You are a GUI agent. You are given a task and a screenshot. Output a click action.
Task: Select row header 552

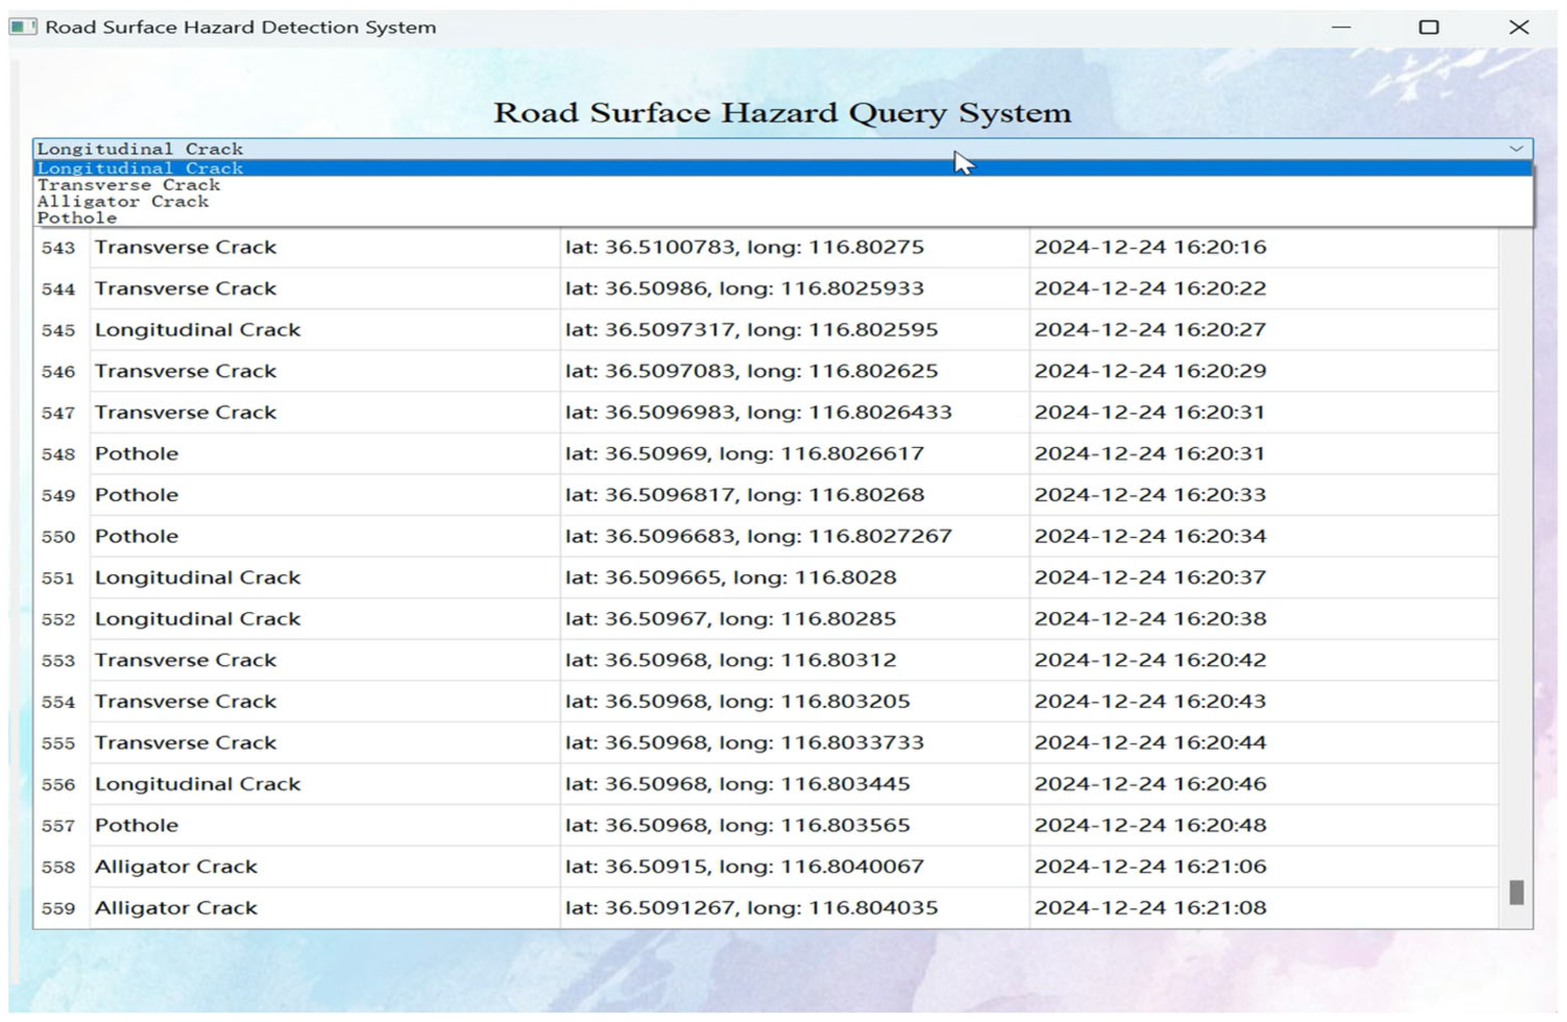coord(61,619)
